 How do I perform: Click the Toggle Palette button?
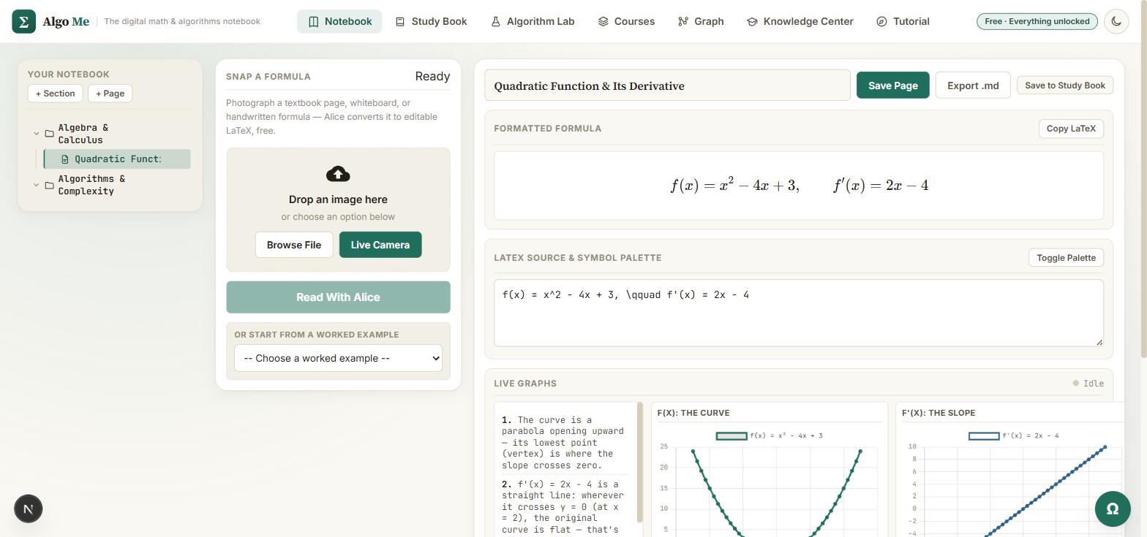tap(1066, 258)
